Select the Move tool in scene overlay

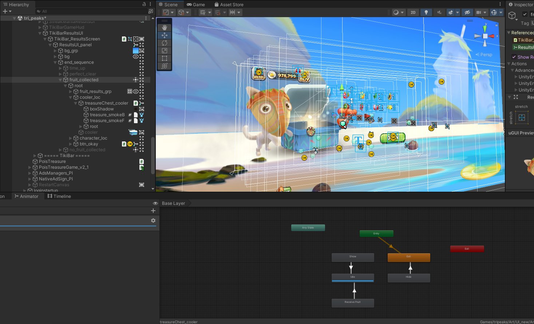click(x=165, y=35)
